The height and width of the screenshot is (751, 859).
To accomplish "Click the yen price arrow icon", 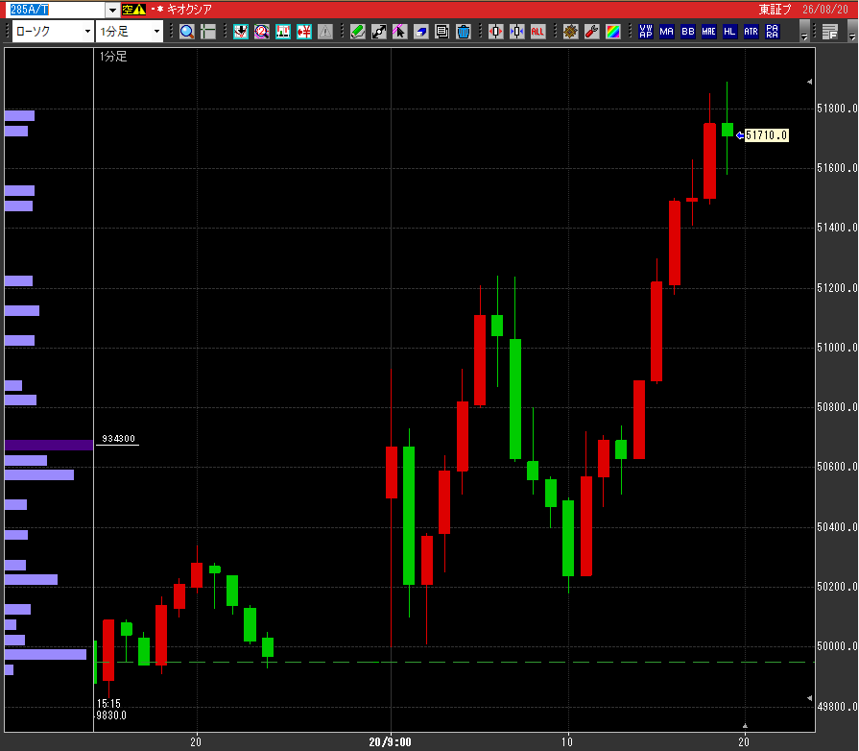I will coord(304,32).
